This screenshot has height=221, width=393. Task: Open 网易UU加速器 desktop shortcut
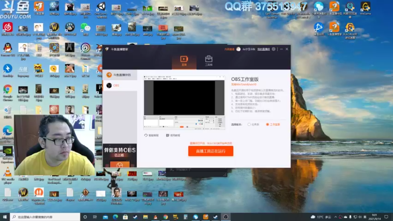(x=350, y=10)
